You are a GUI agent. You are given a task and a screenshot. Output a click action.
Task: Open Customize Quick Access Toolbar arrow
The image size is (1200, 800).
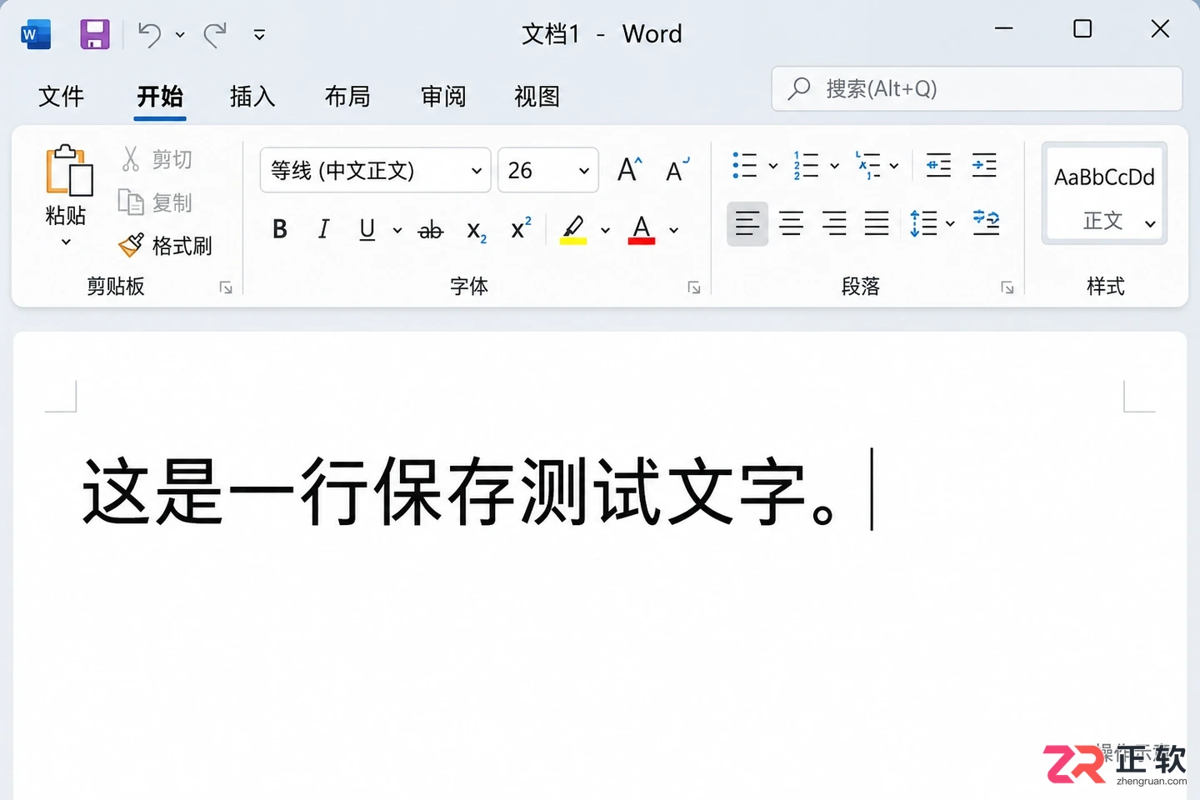(259, 35)
